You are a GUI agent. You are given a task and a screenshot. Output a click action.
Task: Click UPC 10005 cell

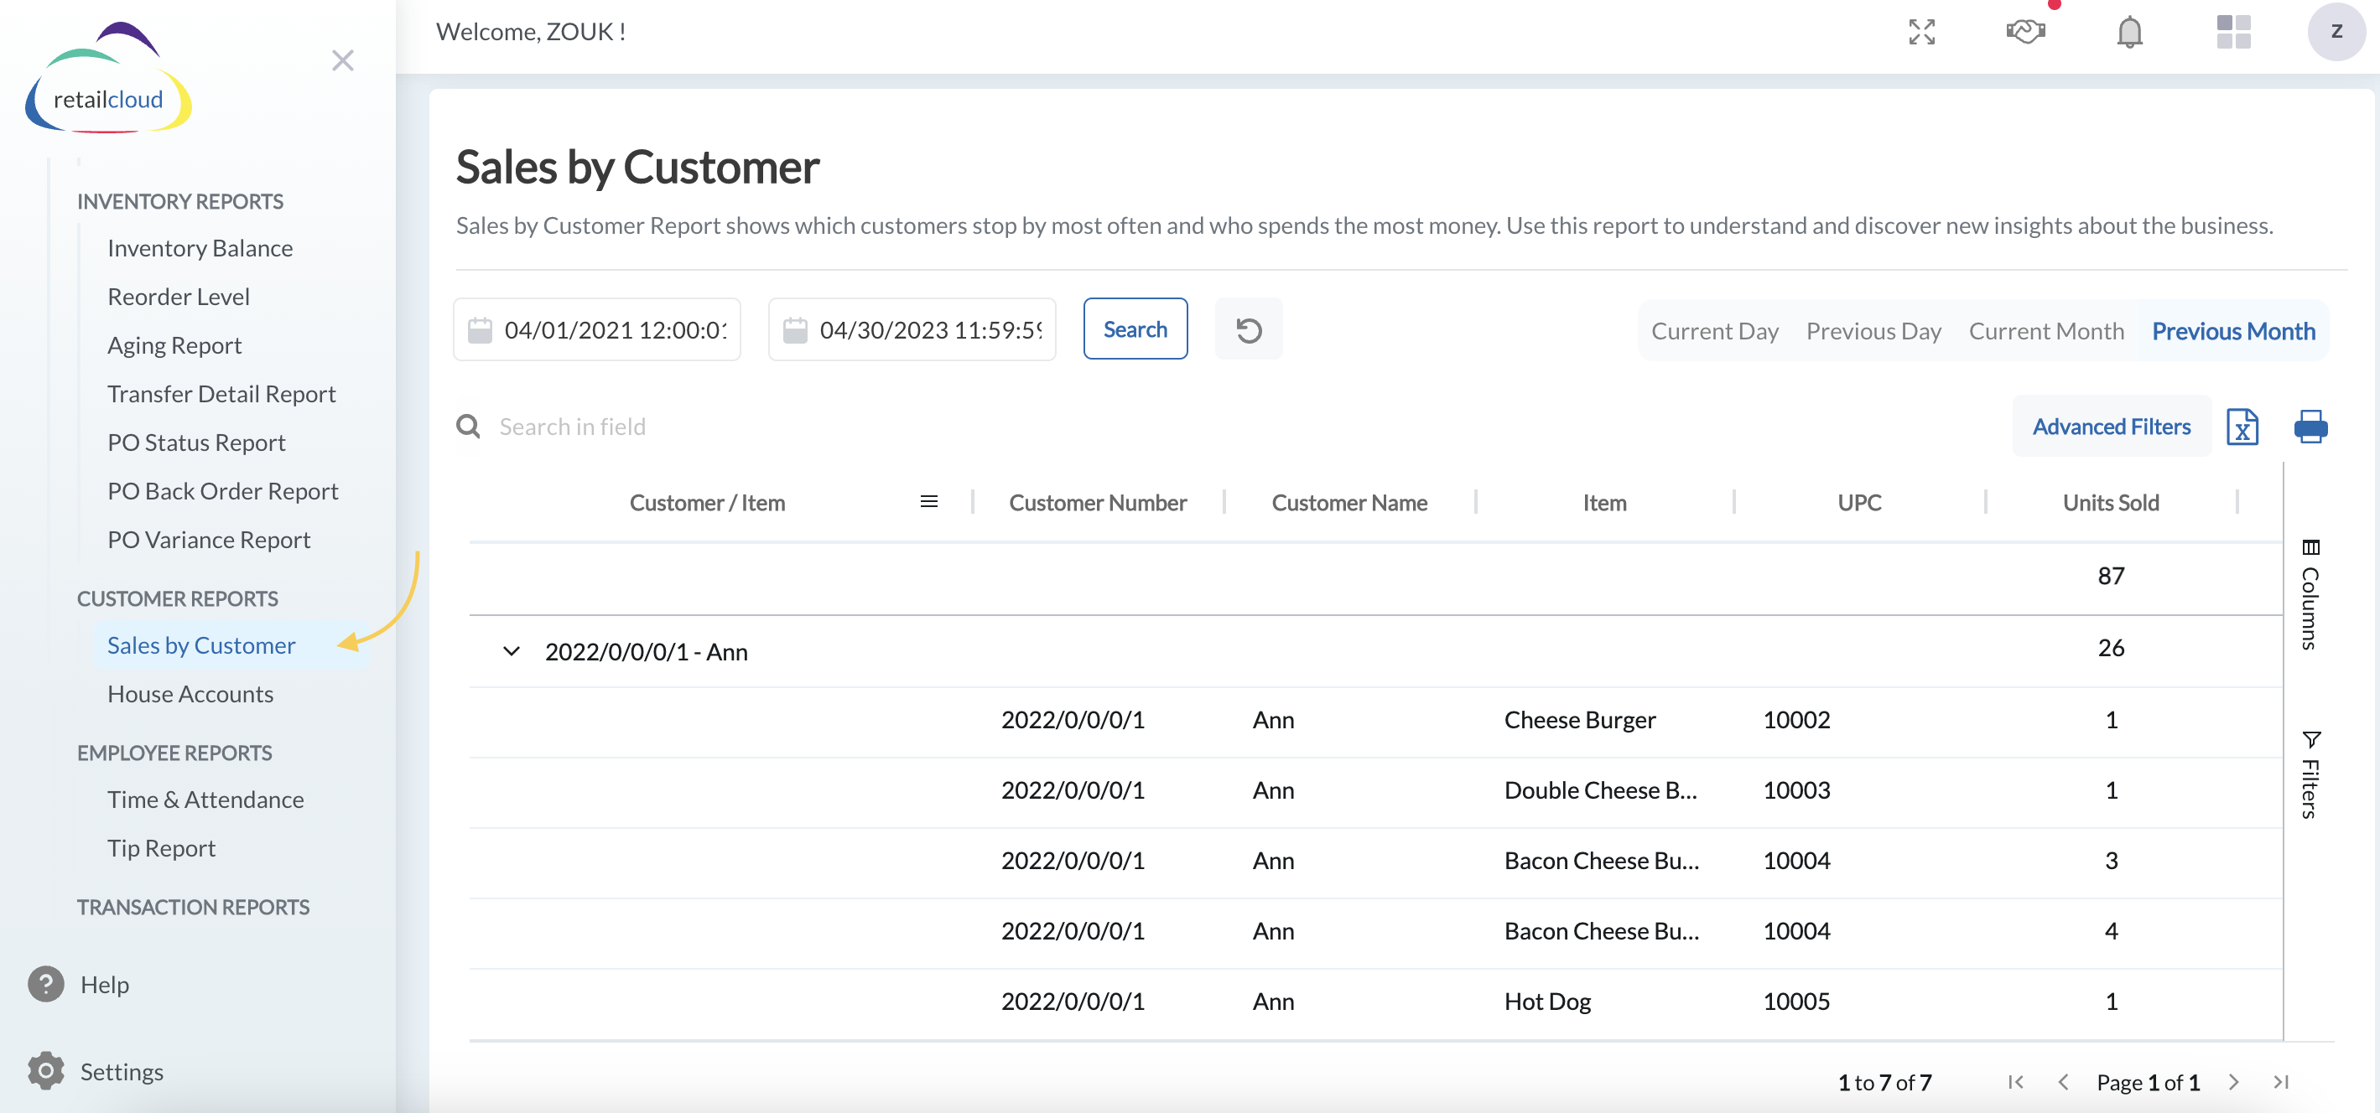(1796, 1002)
